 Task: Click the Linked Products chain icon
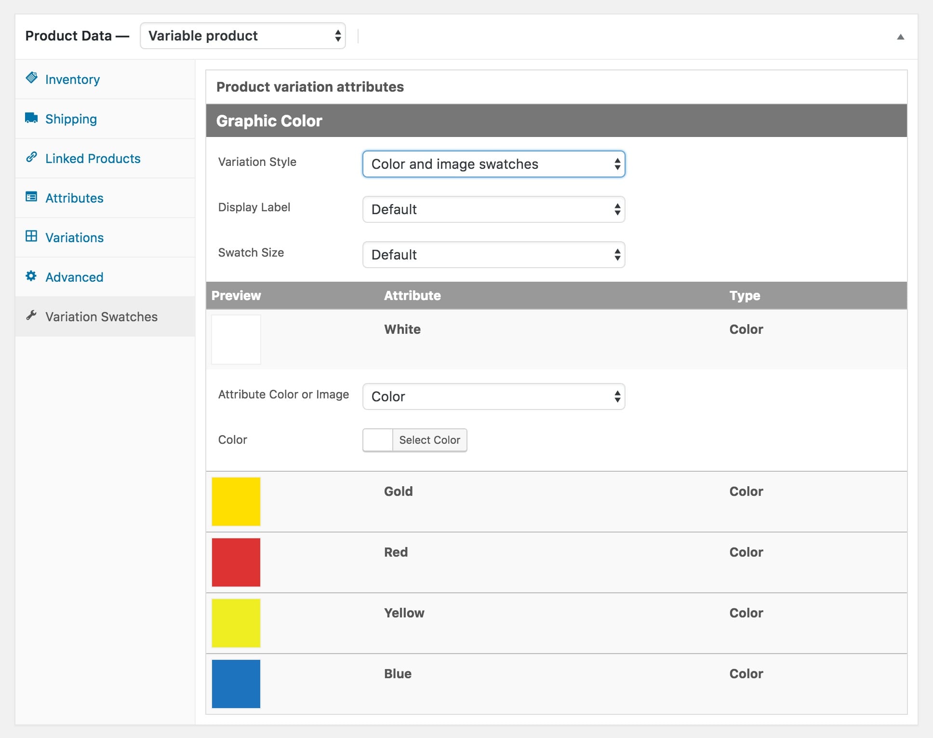(32, 157)
